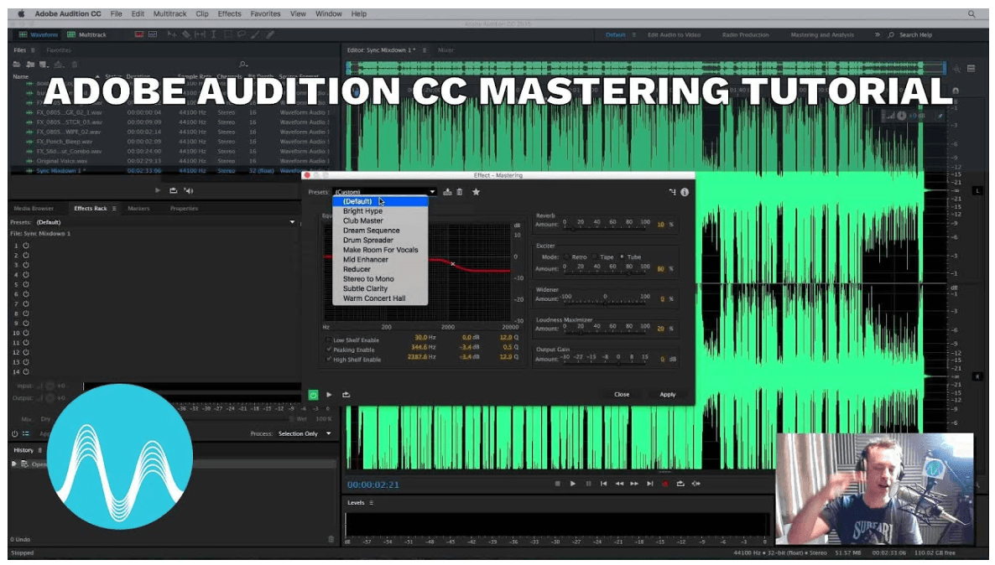Spotlight search icon in macOS menu bar
The height and width of the screenshot is (565, 995).
point(971,13)
